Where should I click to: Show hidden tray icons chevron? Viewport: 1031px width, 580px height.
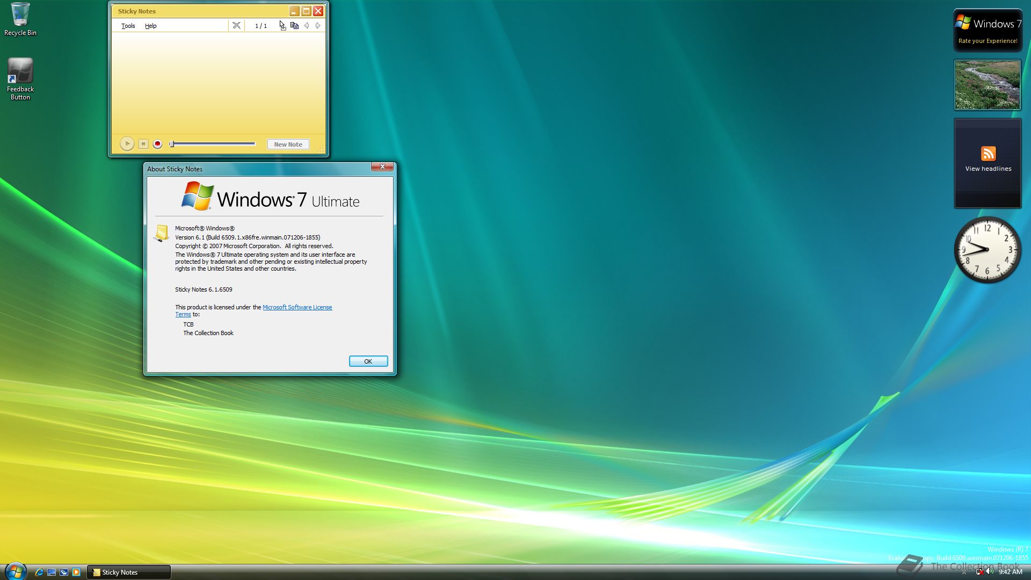[964, 572]
